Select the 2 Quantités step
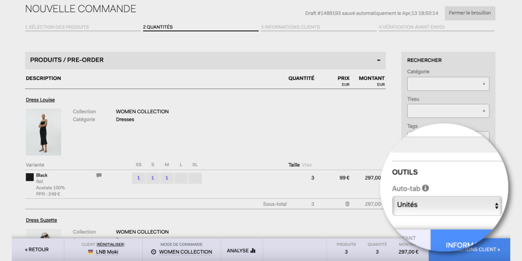 click(158, 27)
